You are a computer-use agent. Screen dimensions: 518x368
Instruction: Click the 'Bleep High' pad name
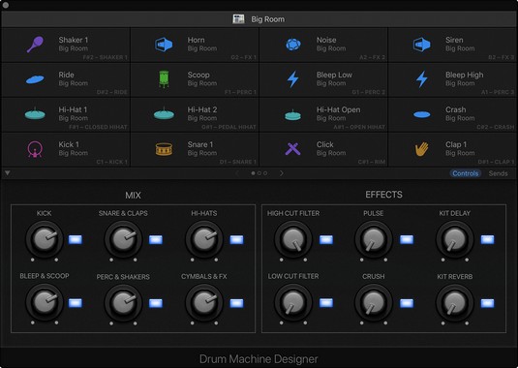[x=464, y=75]
